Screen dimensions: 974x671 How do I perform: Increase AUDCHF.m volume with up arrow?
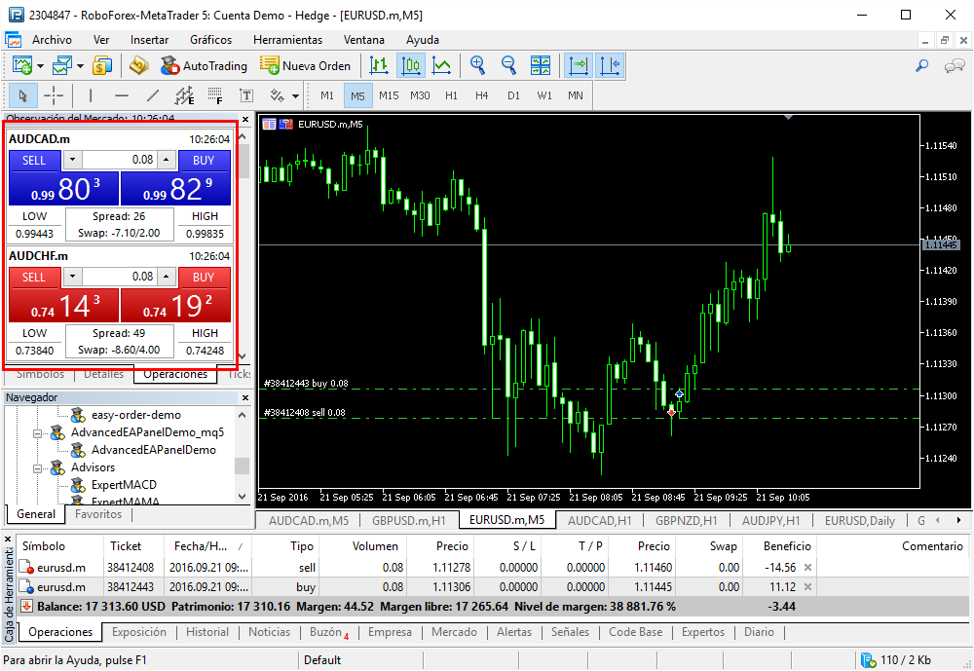pyautogui.click(x=166, y=277)
